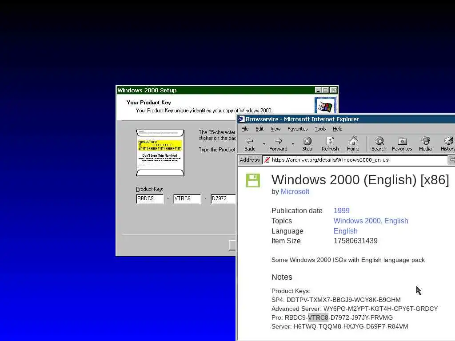Open the Media toolbar icon
The image size is (455, 341).
(x=425, y=144)
